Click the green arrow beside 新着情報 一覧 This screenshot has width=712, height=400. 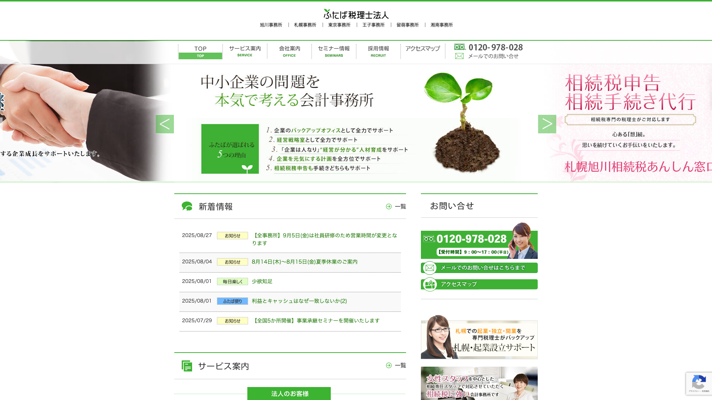tap(389, 206)
